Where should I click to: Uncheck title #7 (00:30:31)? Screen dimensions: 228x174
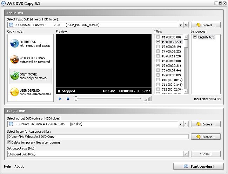pyautogui.click(x=158, y=65)
